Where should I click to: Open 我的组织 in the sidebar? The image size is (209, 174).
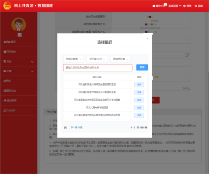click(x=10, y=52)
